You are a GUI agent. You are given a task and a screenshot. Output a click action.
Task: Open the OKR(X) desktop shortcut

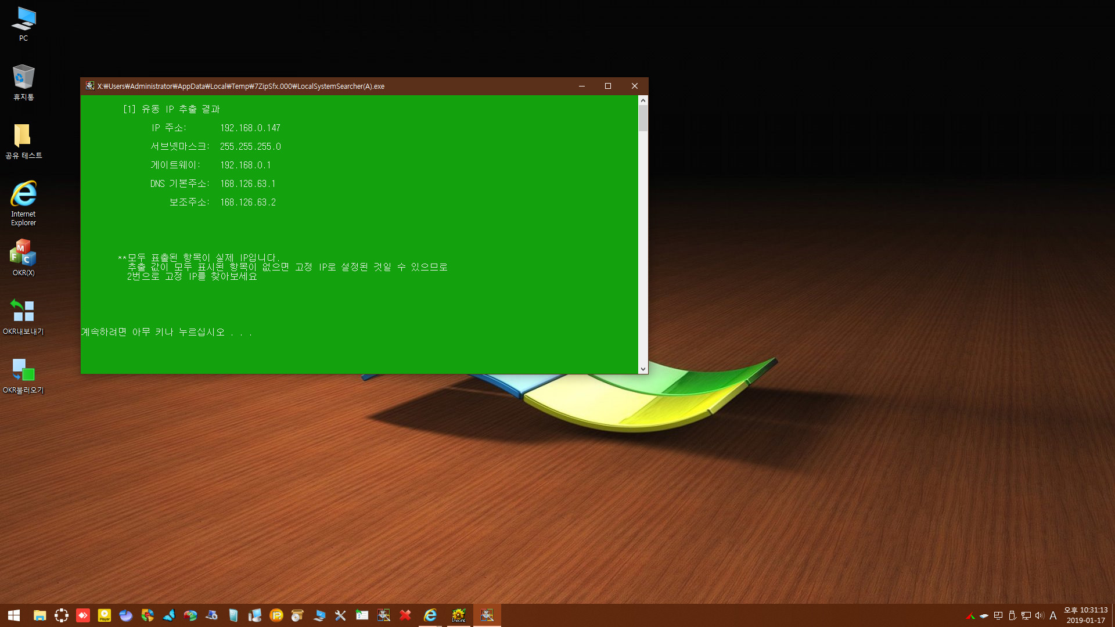(x=23, y=258)
